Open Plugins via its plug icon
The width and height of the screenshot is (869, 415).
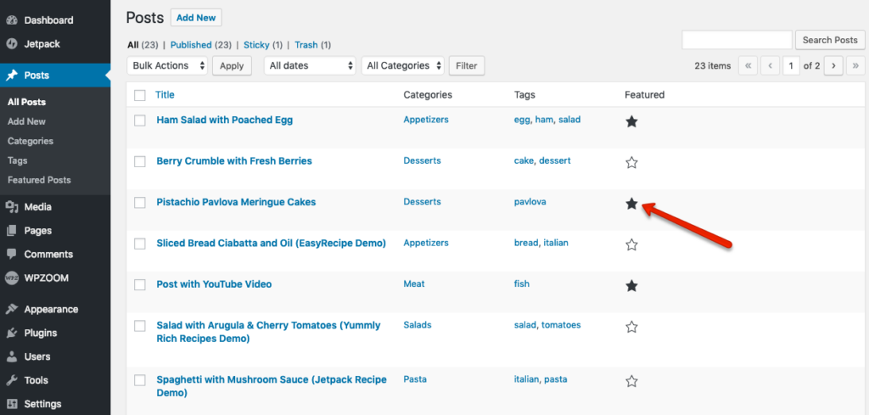12,333
